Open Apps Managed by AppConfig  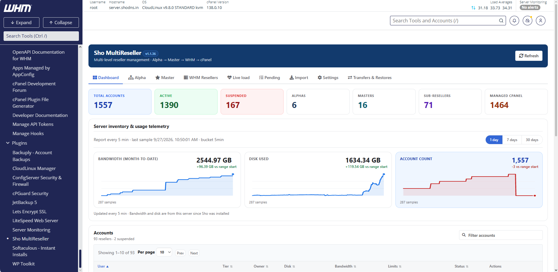[x=31, y=71]
